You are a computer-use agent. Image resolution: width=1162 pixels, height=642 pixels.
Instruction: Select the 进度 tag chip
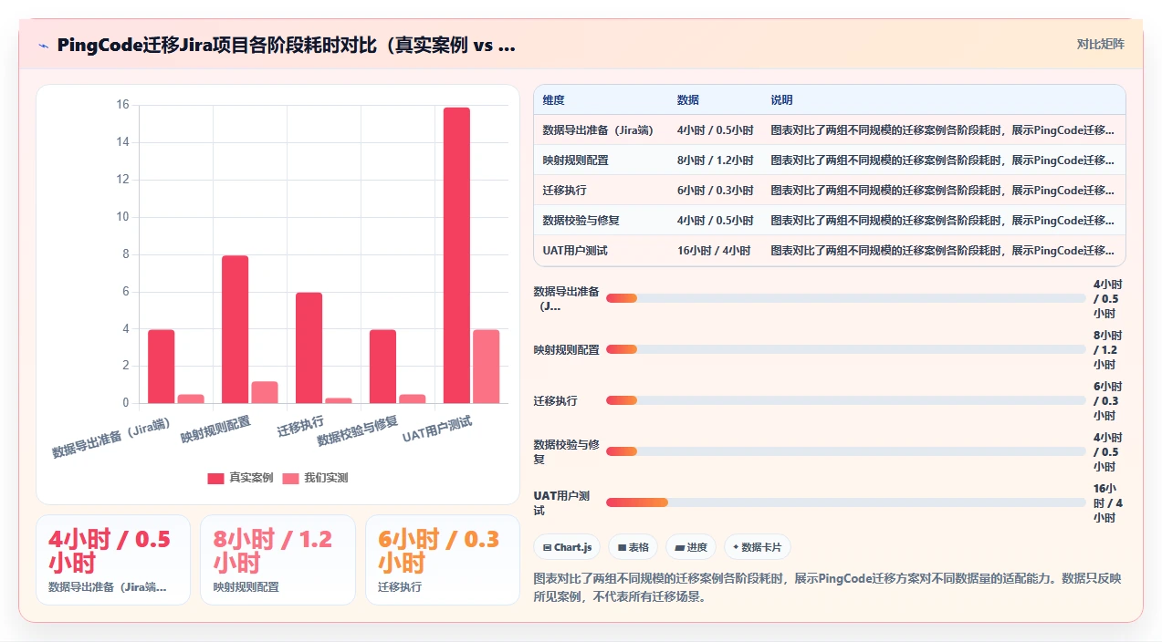[x=691, y=547]
